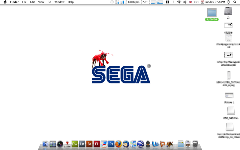This screenshot has height=150, width=240.
Task: Launch Microsoft Word from the Dock
Action: [155, 144]
